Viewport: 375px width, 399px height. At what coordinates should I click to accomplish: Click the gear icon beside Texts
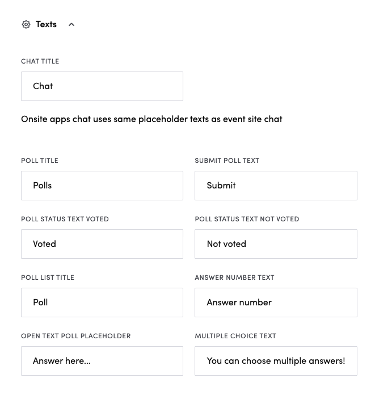(26, 24)
